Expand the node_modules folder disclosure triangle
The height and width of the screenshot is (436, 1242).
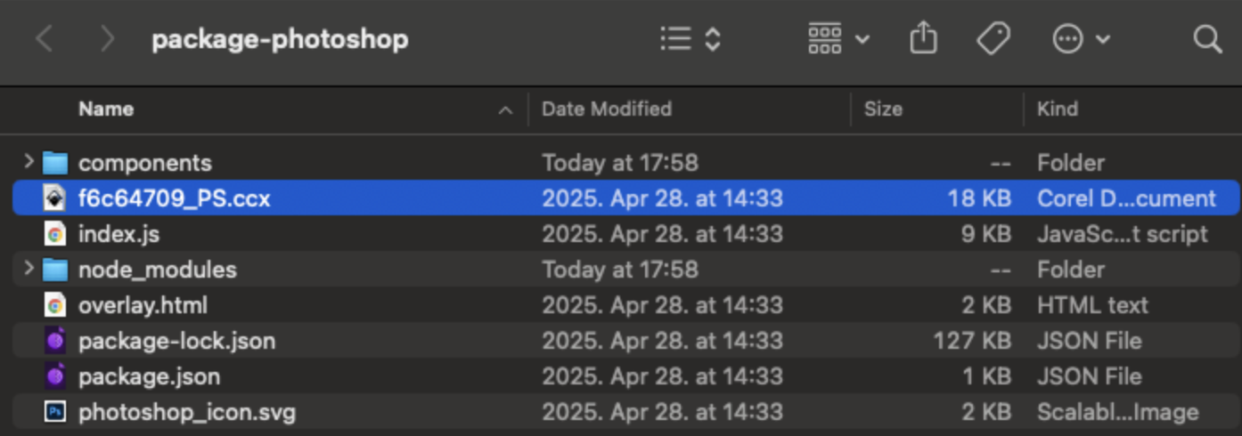(29, 269)
